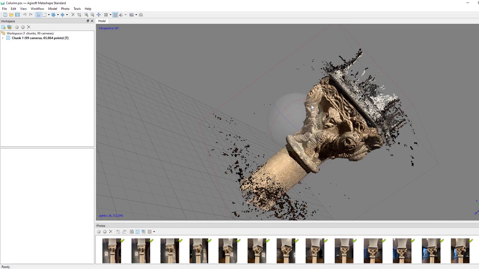Screen dimensions: 479x269
Task: Open the File menu
Action: click(x=4, y=9)
